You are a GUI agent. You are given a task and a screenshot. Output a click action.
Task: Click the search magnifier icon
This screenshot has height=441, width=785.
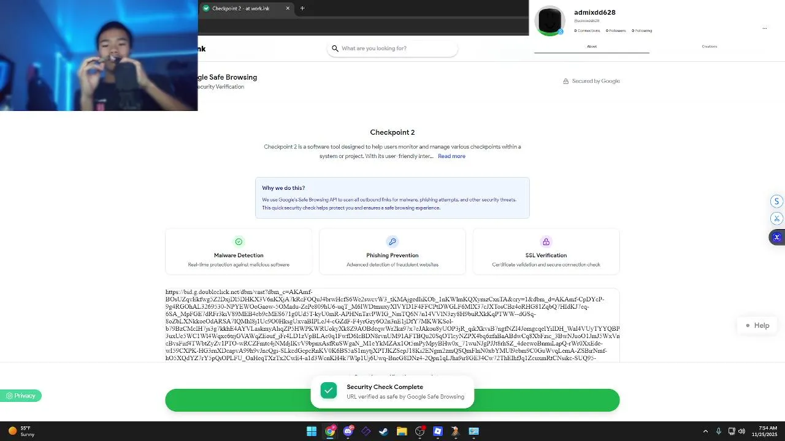[x=335, y=48]
